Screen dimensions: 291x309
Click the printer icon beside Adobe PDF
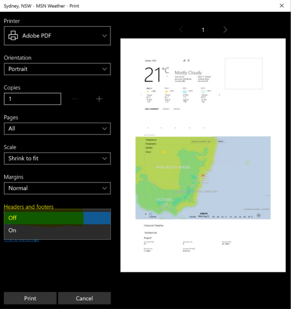(13, 36)
